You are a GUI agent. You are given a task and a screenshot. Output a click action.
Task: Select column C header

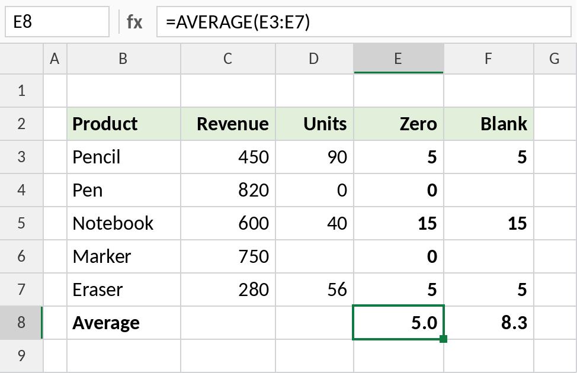228,59
